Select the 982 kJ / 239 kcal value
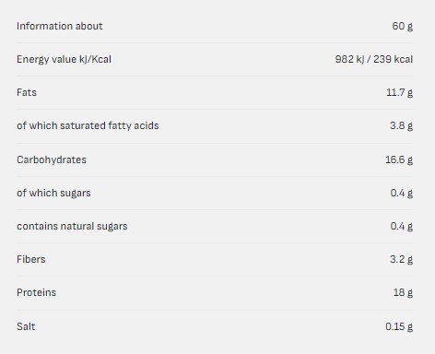The height and width of the screenshot is (354, 435). pyautogui.click(x=374, y=59)
